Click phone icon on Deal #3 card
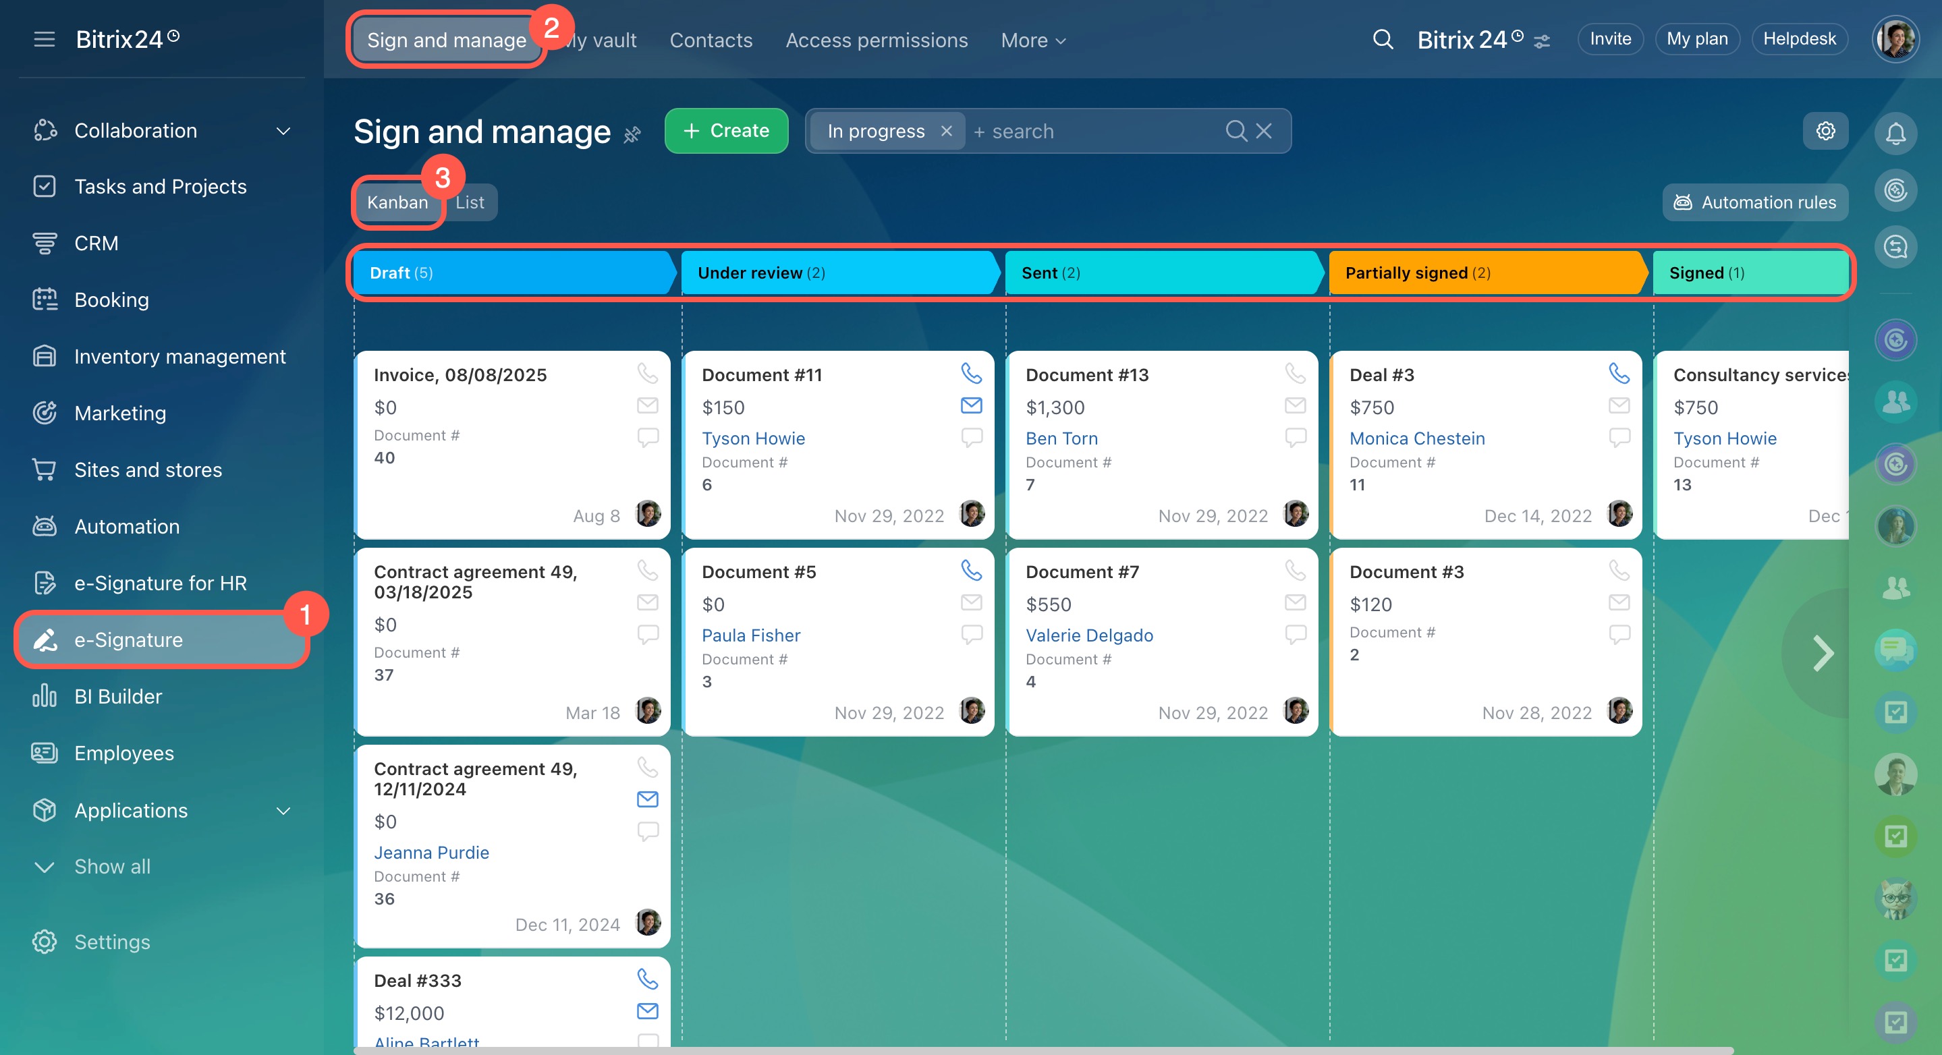1942x1055 pixels. [x=1619, y=373]
